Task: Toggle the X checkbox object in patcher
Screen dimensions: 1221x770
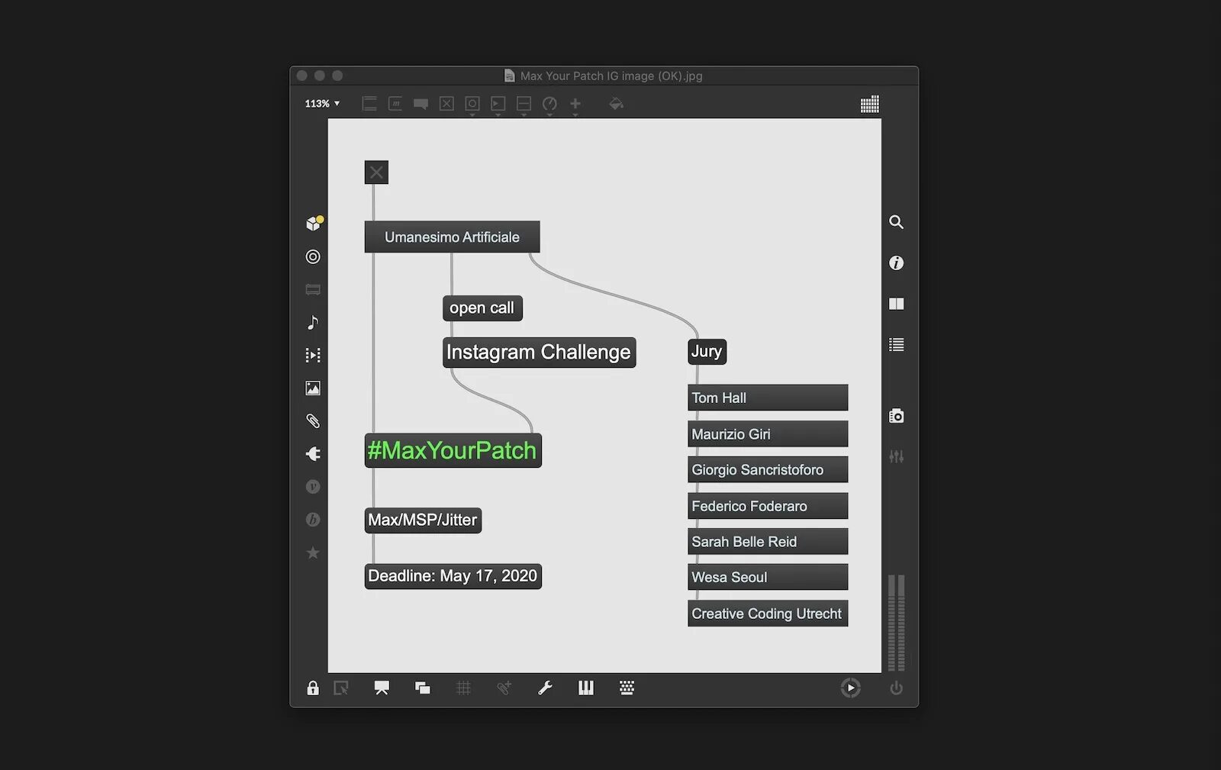Action: [376, 172]
